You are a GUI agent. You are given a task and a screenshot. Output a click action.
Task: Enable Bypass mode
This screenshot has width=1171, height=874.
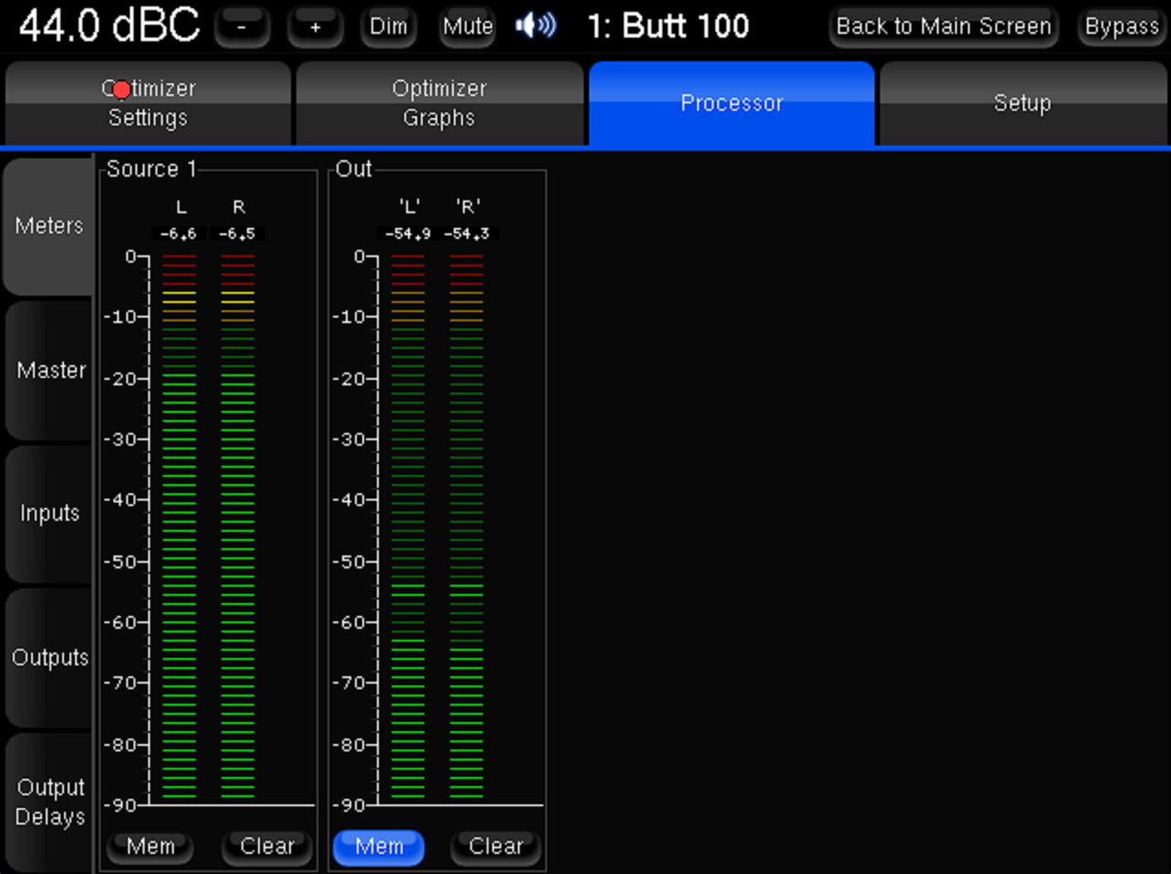pyautogui.click(x=1122, y=27)
